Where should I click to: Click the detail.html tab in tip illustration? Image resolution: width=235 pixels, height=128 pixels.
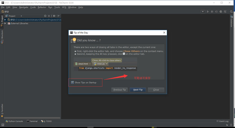(83, 64)
